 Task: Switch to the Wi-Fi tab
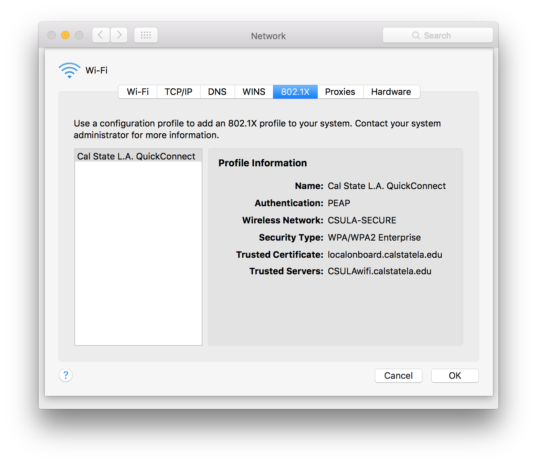[x=138, y=92]
